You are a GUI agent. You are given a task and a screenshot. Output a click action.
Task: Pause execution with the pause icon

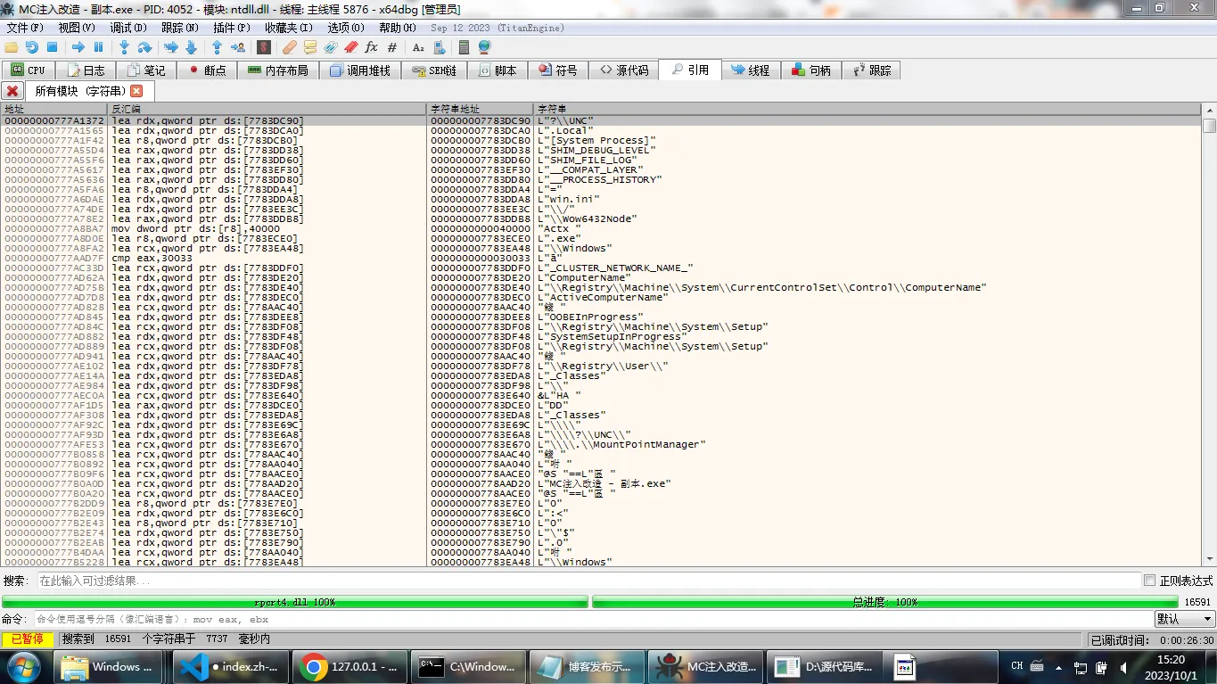[99, 47]
